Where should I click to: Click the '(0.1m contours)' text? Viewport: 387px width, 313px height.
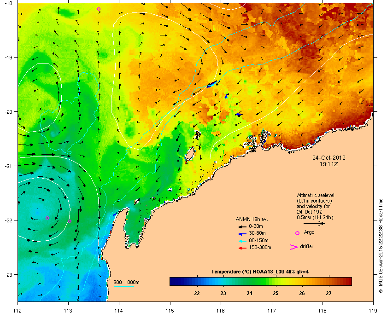314,201
